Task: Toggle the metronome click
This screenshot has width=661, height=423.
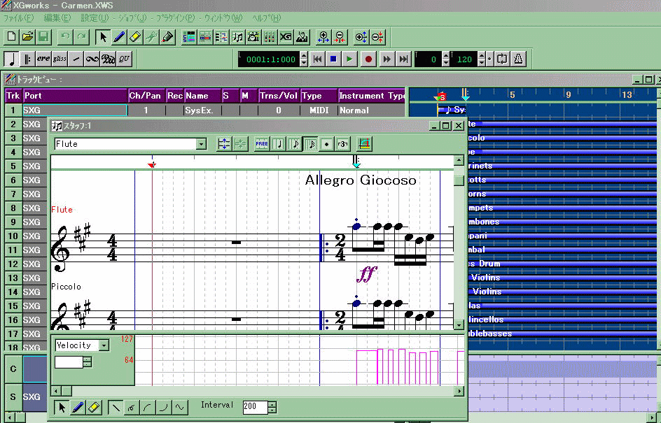Action: point(518,59)
